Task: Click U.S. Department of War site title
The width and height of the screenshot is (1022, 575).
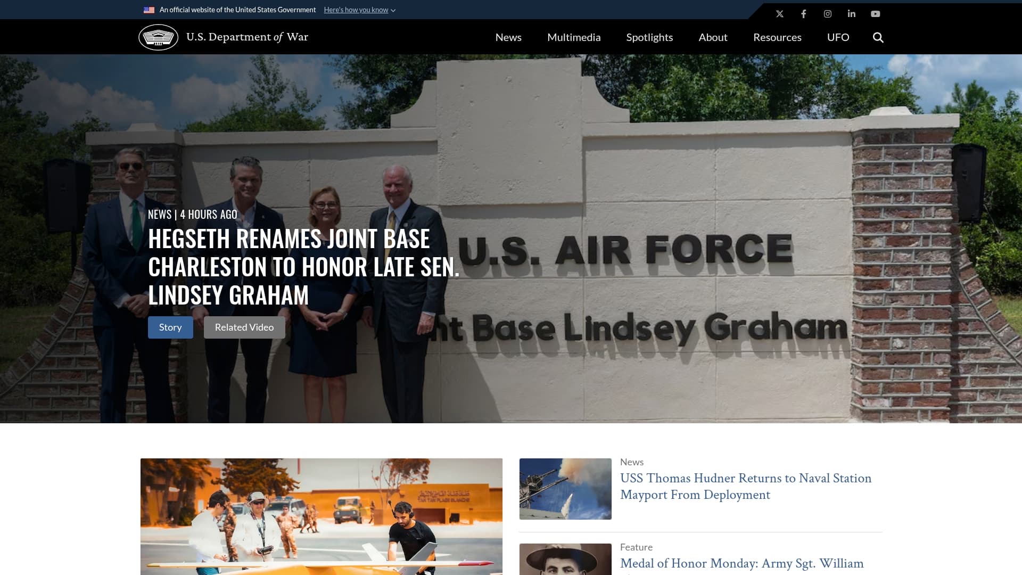Action: [247, 37]
